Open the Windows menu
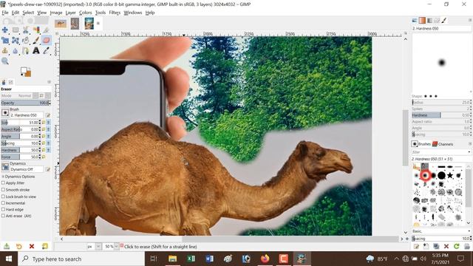 pos(133,13)
